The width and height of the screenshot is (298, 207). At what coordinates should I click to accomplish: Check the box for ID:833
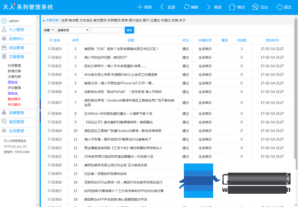pos(49,49)
